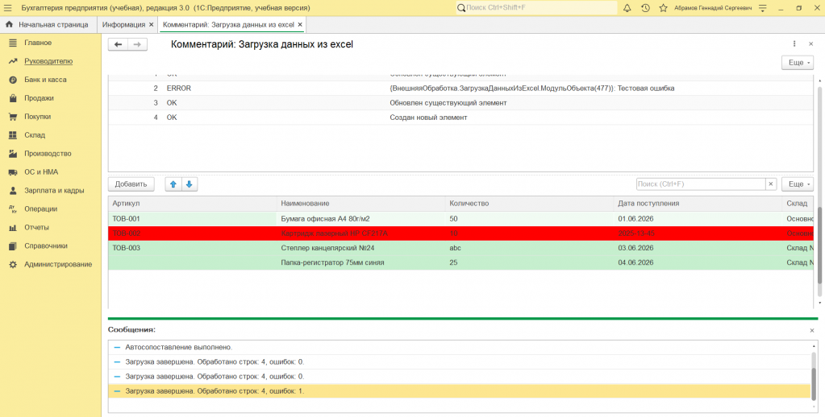The height and width of the screenshot is (417, 825).
Task: Select red row ТОВ-002
Action: click(461, 233)
